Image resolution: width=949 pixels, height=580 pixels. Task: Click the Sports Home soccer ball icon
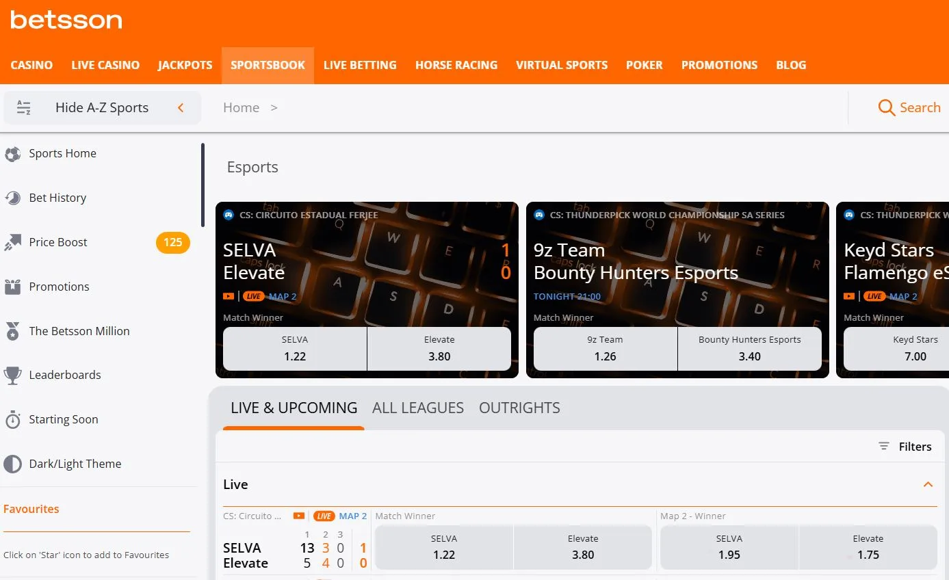(12, 154)
